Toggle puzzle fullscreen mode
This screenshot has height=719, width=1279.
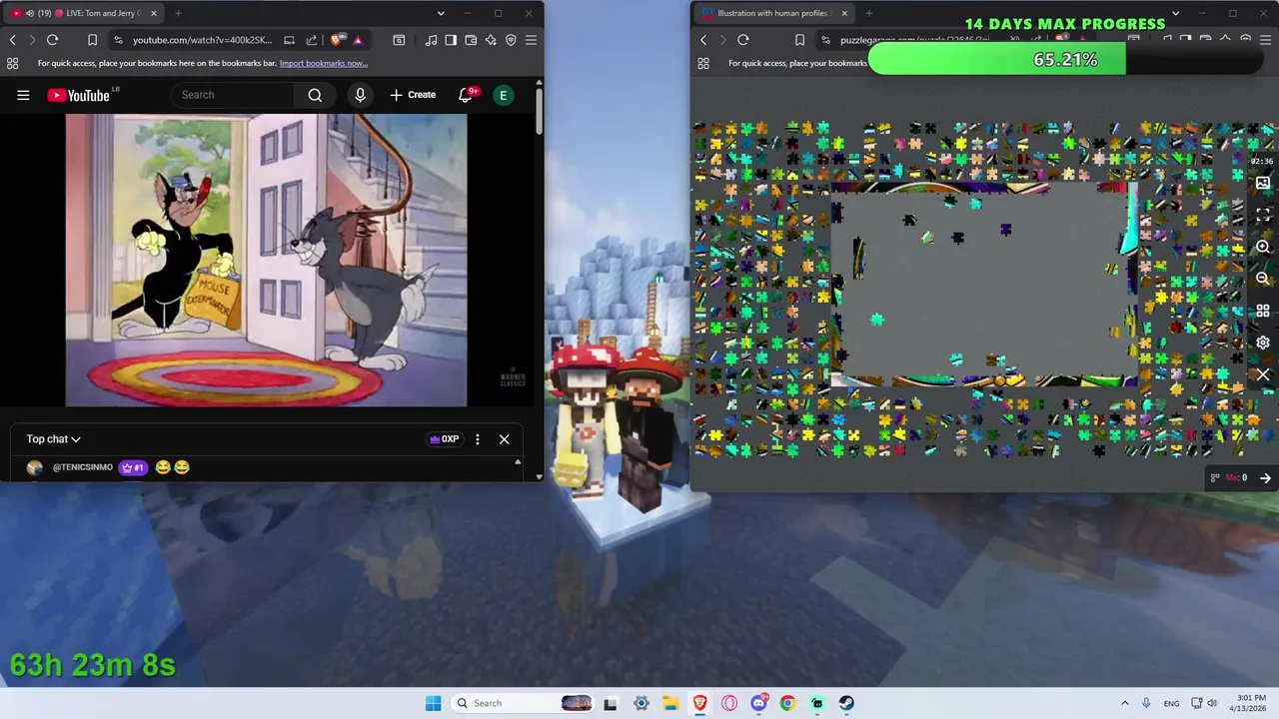1263,215
